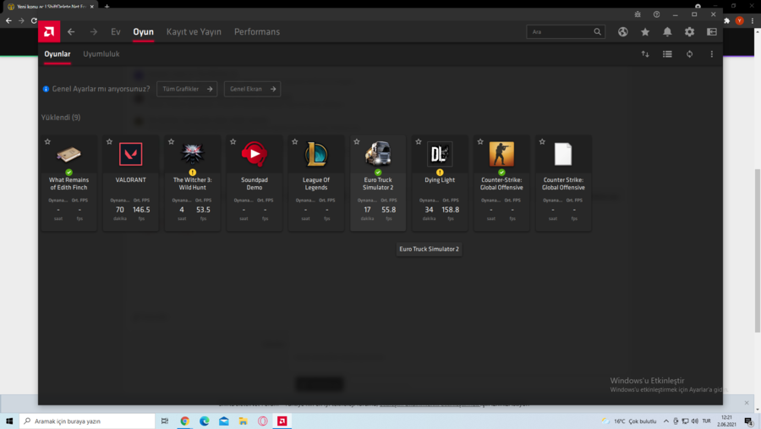761x429 pixels.
Task: Go back with the Radeon back arrow
Action: pyautogui.click(x=71, y=31)
